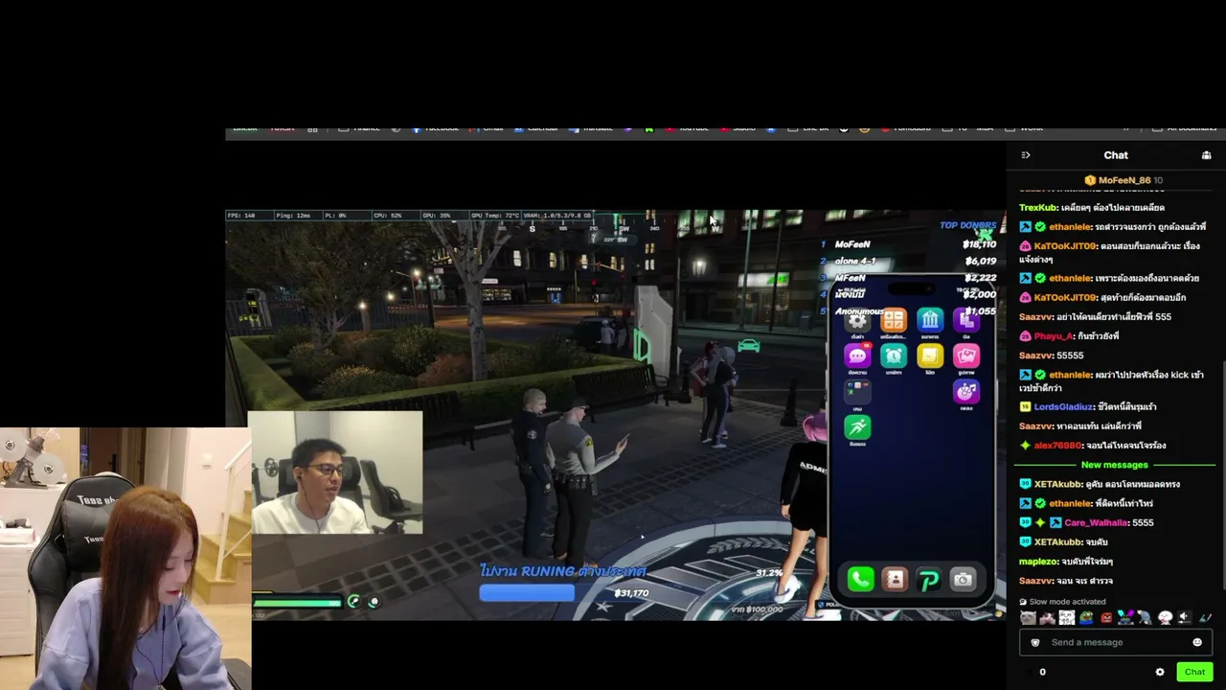Tap the green Phone call icon in dock
Screen dimensions: 1226x690
(860, 579)
